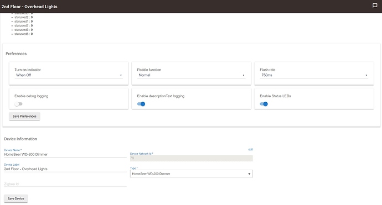Click the Save Preferences button

pos(24,116)
